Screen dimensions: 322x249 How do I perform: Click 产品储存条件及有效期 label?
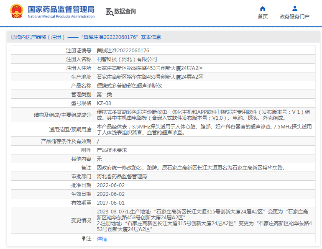pos(66,141)
